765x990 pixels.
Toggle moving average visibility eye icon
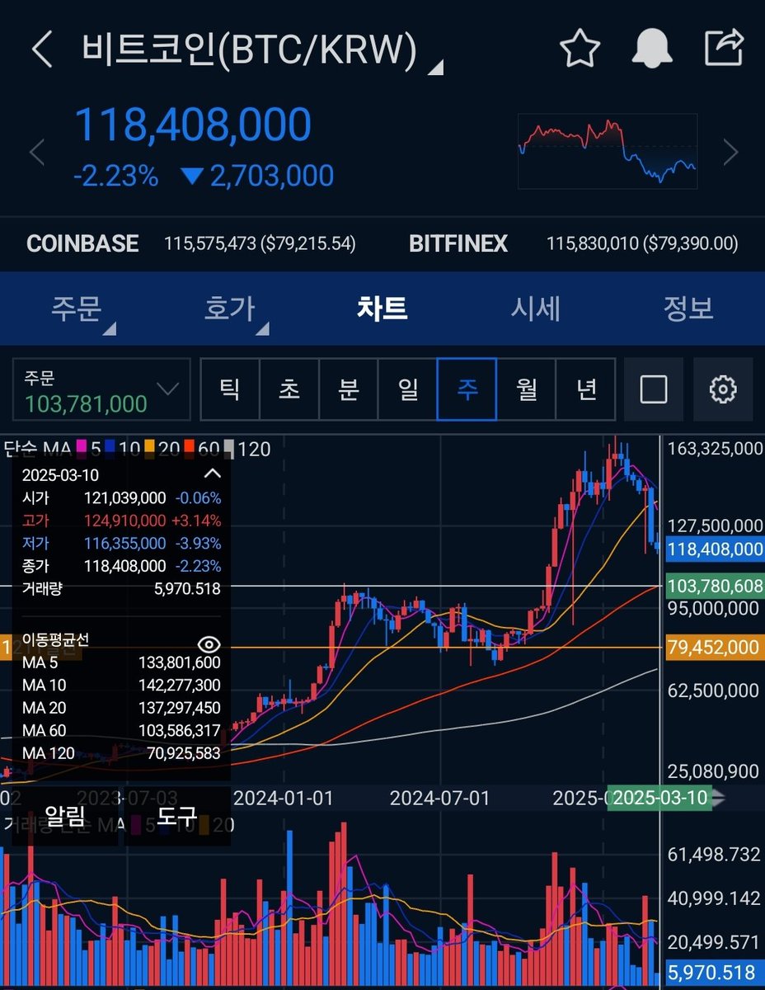(x=209, y=643)
